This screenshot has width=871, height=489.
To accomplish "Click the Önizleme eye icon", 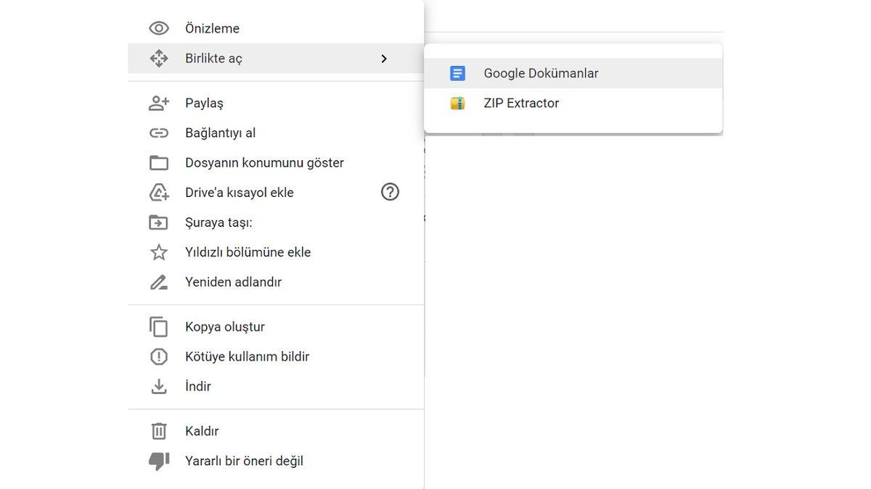I will point(158,27).
